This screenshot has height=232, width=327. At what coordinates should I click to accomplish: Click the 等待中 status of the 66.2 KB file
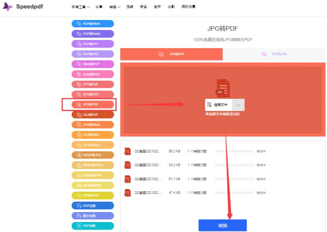(x=261, y=151)
